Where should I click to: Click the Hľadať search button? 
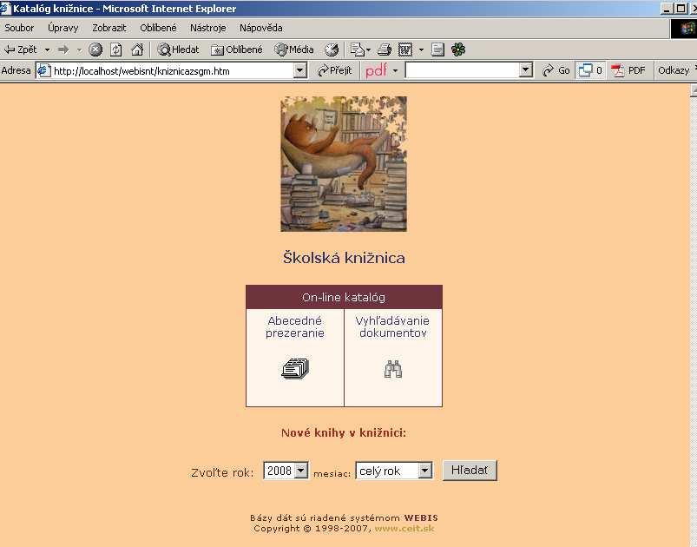(x=470, y=470)
